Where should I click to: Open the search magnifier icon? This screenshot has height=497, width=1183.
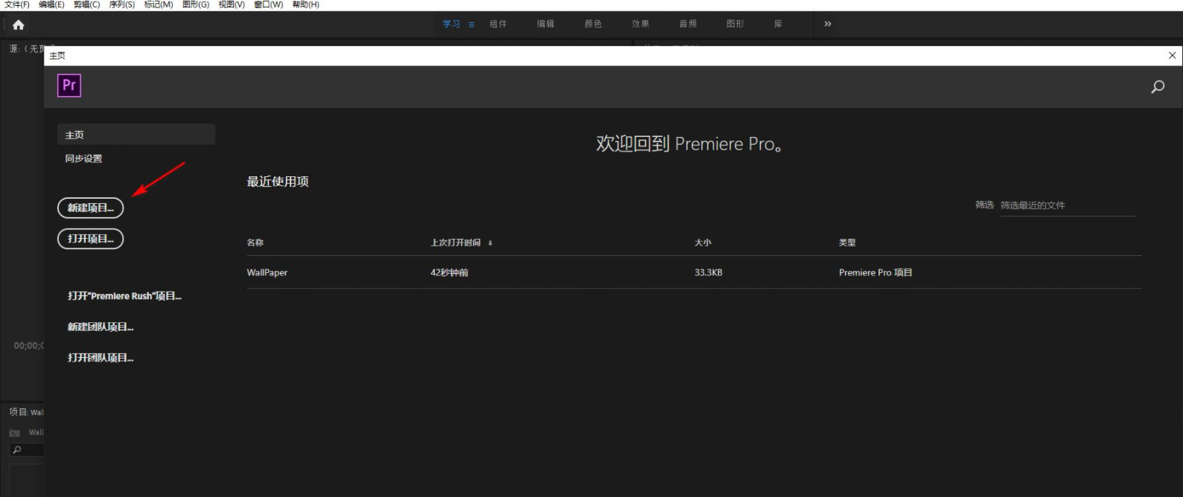pos(1158,87)
